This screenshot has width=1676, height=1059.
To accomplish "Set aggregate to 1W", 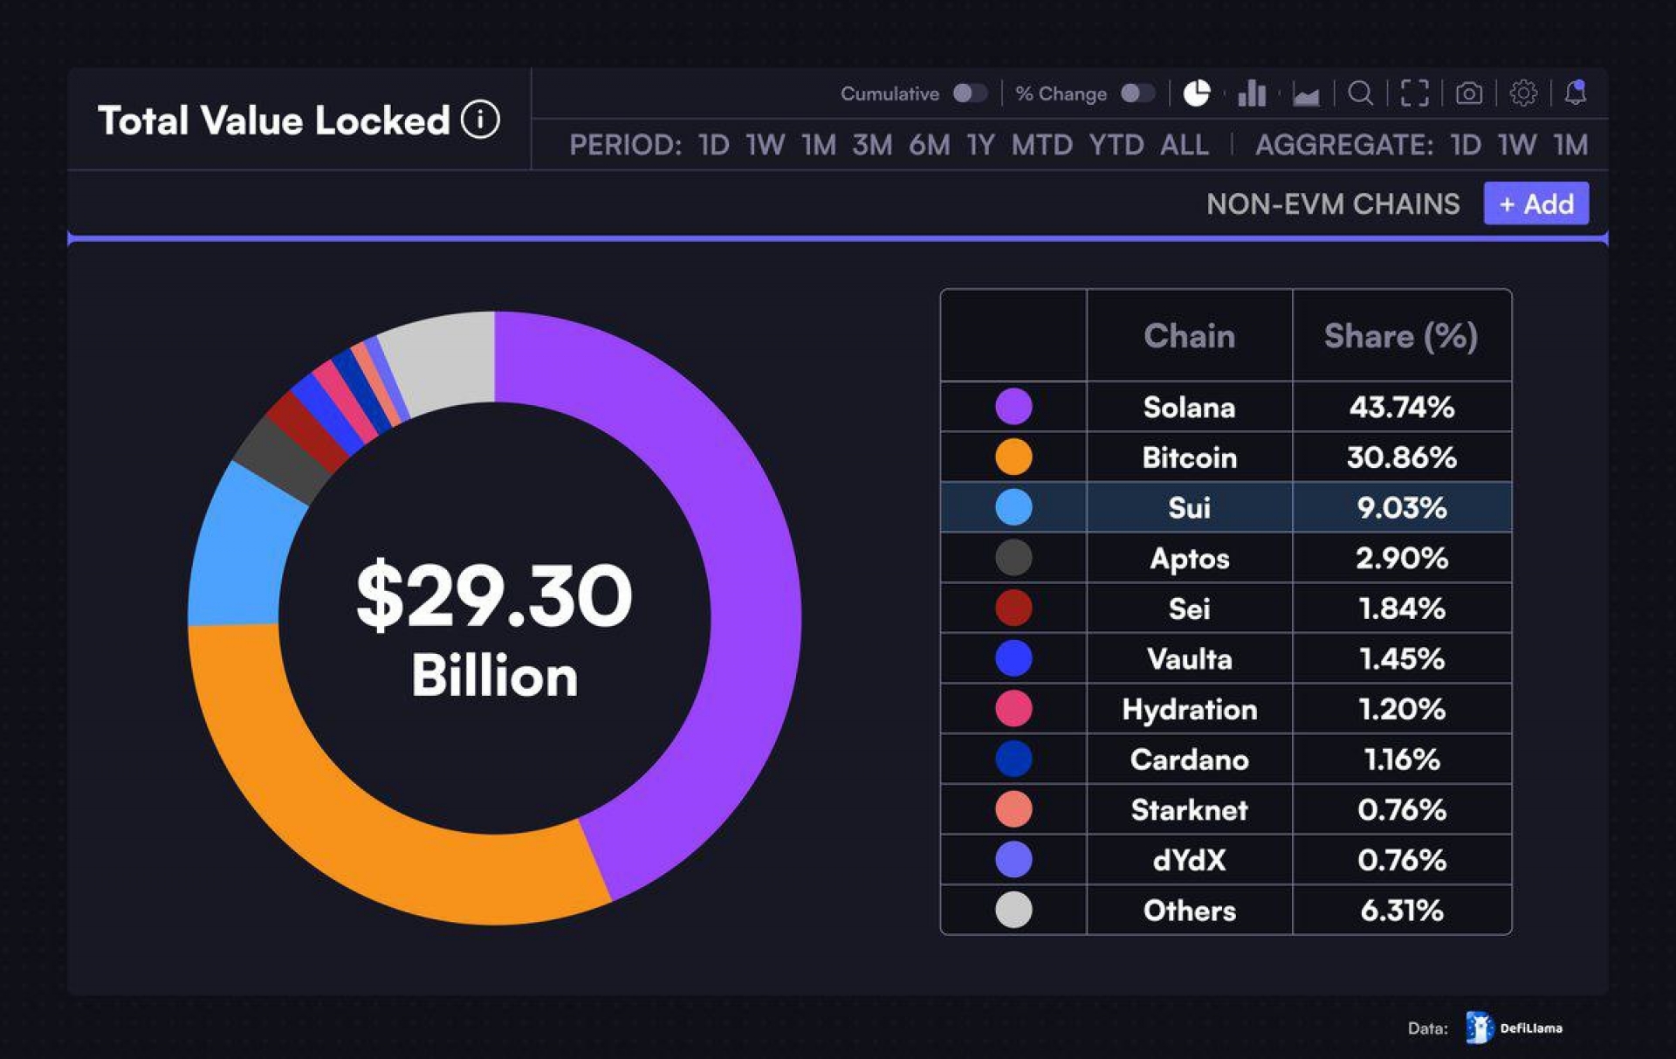I will point(1516,145).
